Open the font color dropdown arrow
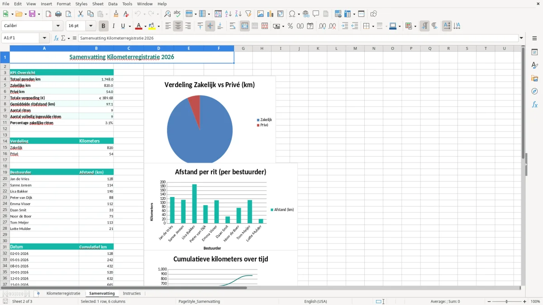Screen dimensions: 543x305 click(x=145, y=26)
